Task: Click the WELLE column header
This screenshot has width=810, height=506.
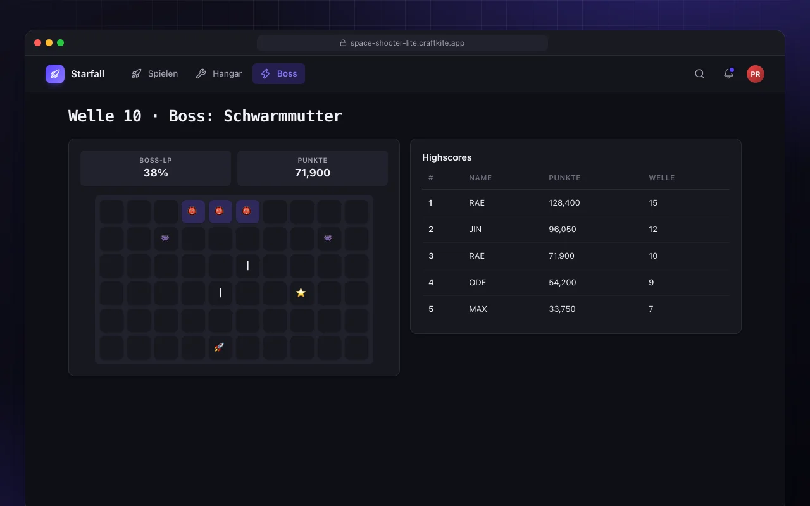Action: coord(662,178)
